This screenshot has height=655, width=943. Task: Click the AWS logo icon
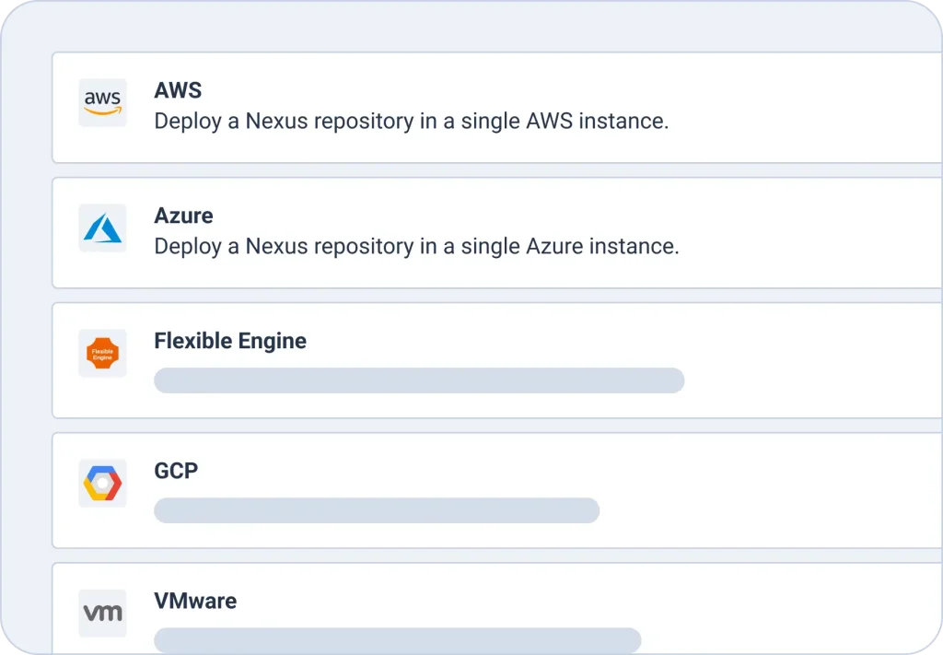pyautogui.click(x=102, y=102)
